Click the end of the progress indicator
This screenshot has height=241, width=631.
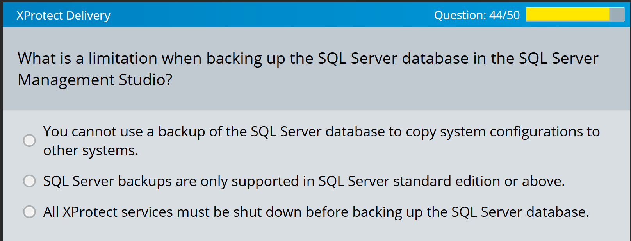pyautogui.click(x=606, y=15)
